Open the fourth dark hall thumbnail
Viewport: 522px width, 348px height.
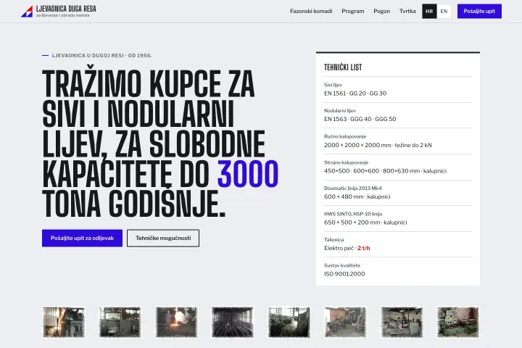[x=233, y=322]
